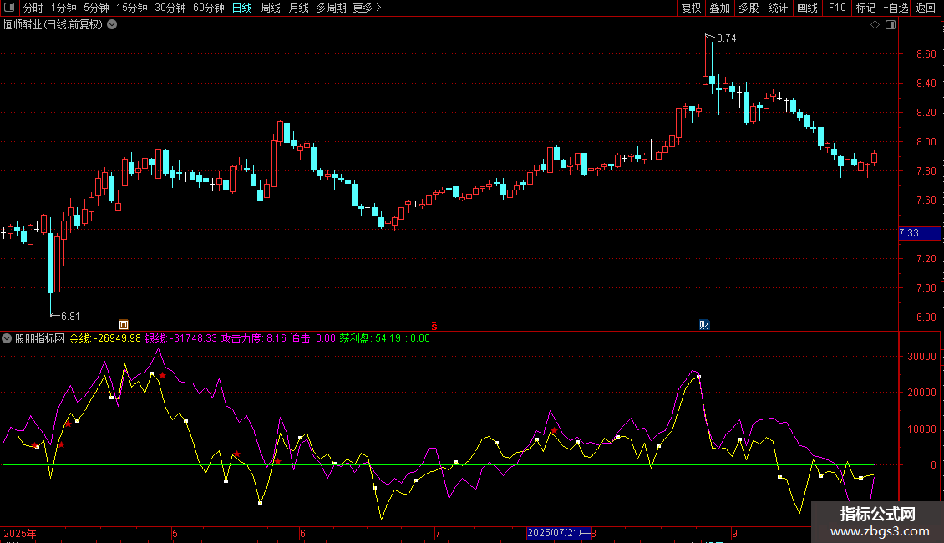Open the 多股 multi-stock view
The height and width of the screenshot is (543, 944).
[749, 8]
